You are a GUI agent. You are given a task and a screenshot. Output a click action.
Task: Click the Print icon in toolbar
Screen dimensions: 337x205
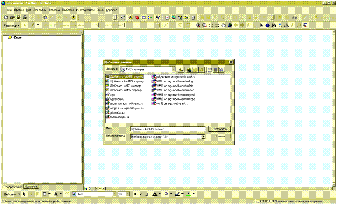coord(25,17)
